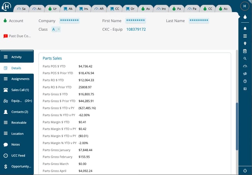Open the dashboard gauge icon
Image resolution: width=252 pixels, height=175 pixels.
245,66
